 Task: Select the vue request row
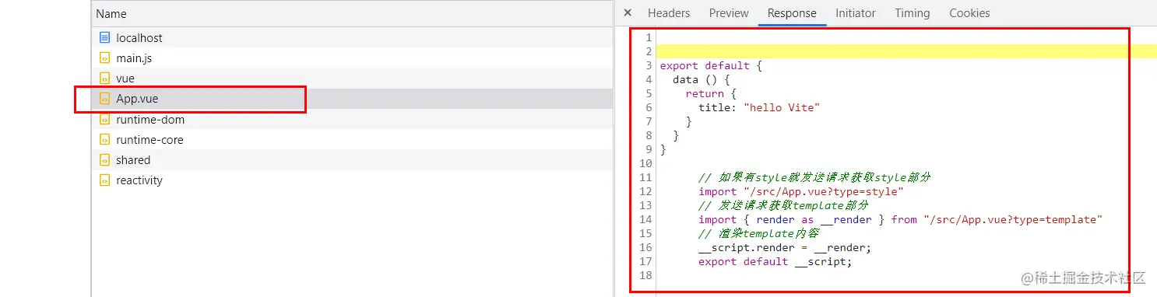[352, 79]
